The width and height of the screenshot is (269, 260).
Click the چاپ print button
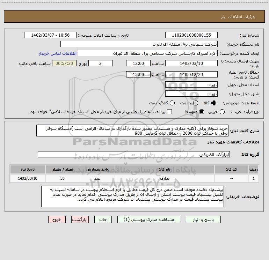coord(103,220)
